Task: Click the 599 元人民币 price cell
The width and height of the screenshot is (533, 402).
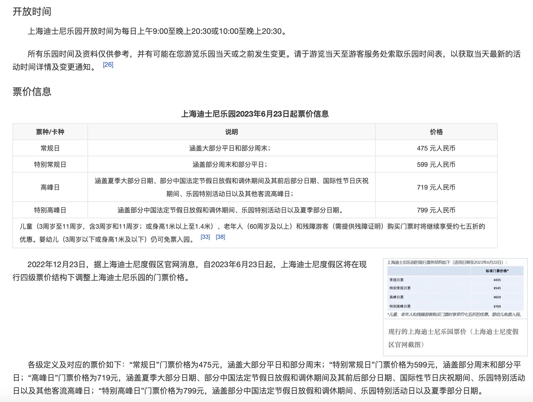Action: point(436,165)
